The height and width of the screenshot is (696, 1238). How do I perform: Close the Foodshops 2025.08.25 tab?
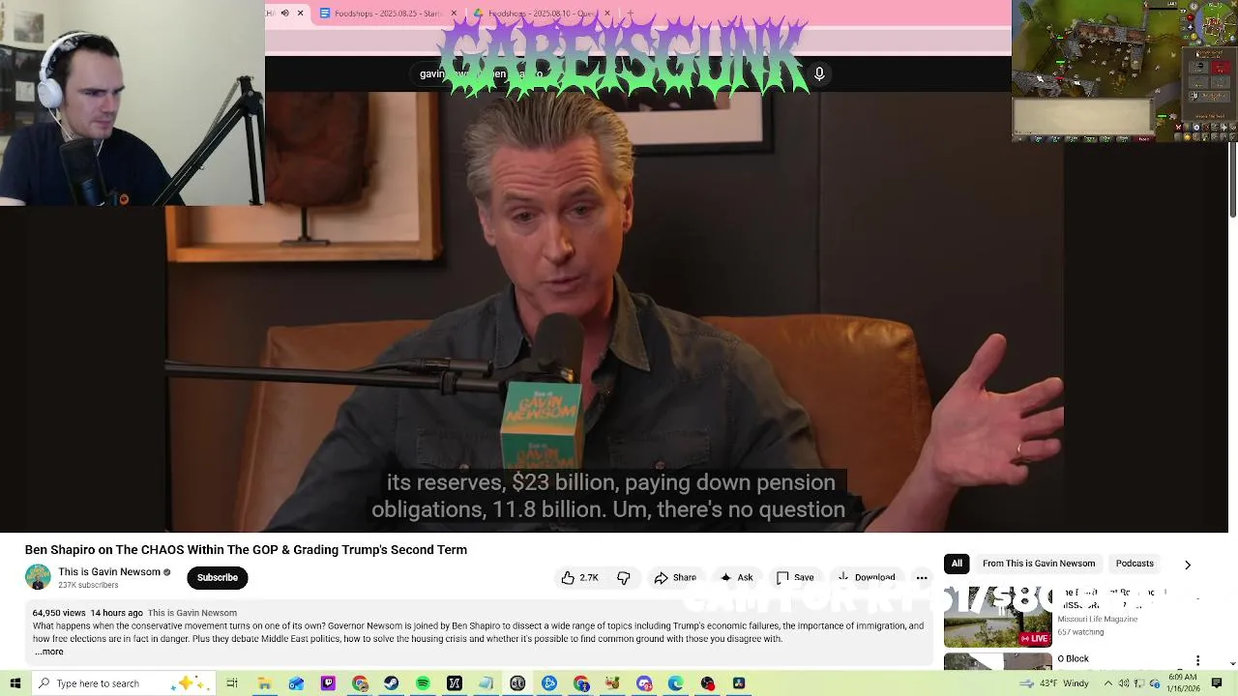pos(454,14)
